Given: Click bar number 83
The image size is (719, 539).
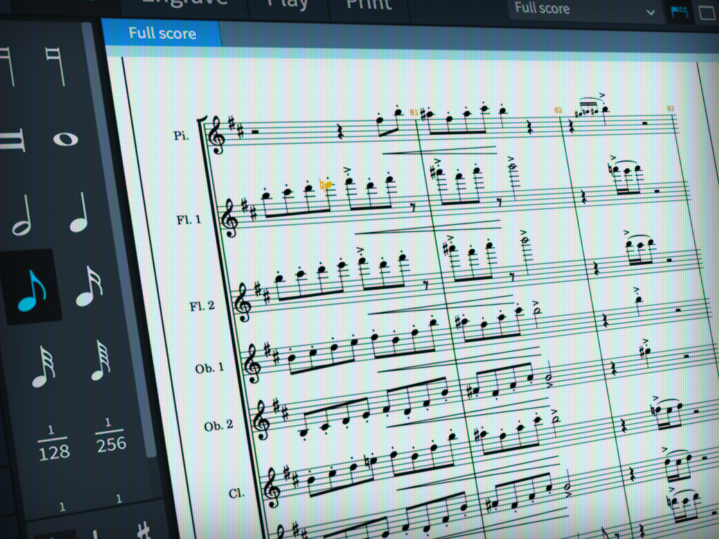Looking at the screenshot, I should 670,108.
